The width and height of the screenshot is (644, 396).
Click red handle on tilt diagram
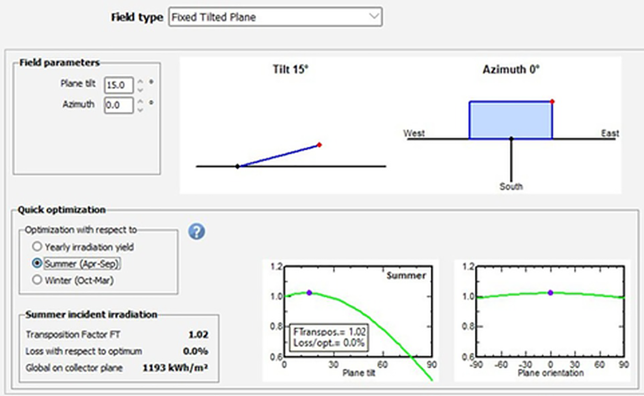319,145
